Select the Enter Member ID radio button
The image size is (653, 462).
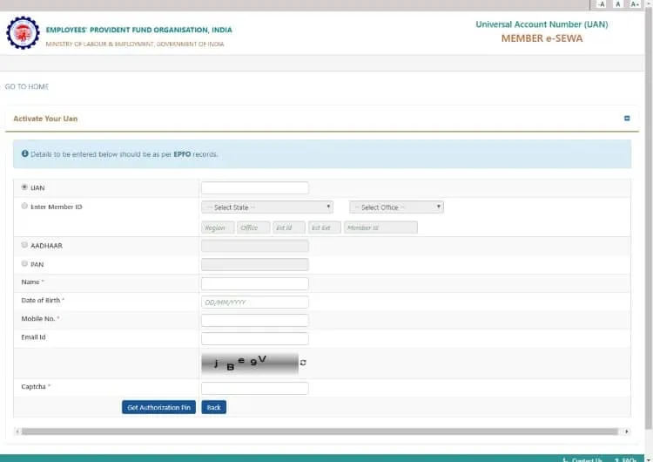tap(24, 206)
